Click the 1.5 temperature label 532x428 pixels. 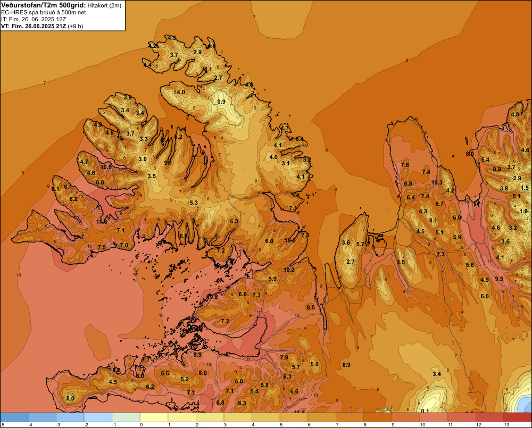pos(525,188)
